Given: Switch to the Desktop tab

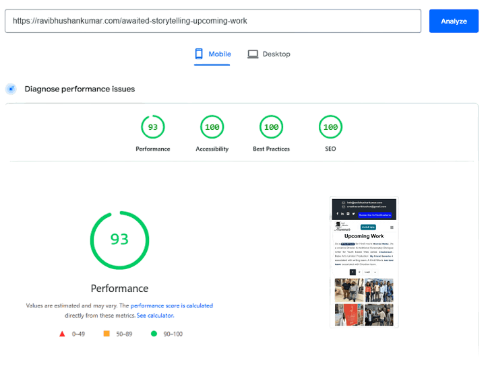Looking at the screenshot, I should click(x=269, y=54).
